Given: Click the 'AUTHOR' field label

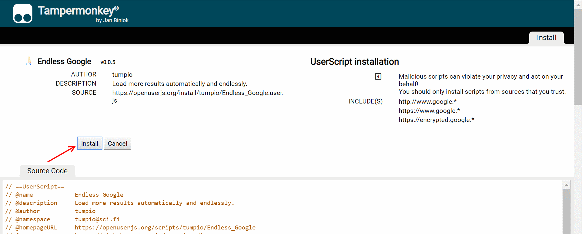Looking at the screenshot, I should pos(84,74).
